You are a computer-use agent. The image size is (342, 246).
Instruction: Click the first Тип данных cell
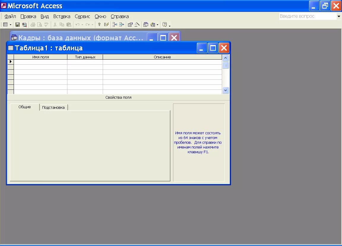click(x=85, y=62)
